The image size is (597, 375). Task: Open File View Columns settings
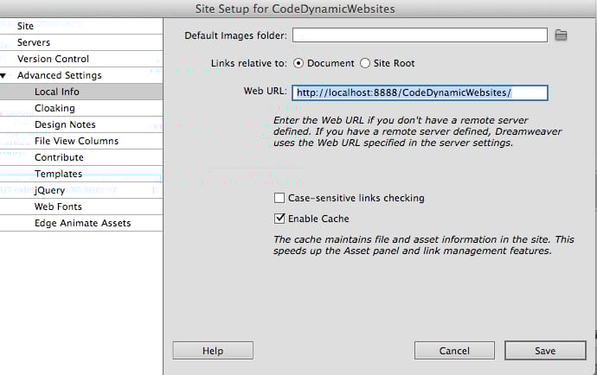pos(81,141)
